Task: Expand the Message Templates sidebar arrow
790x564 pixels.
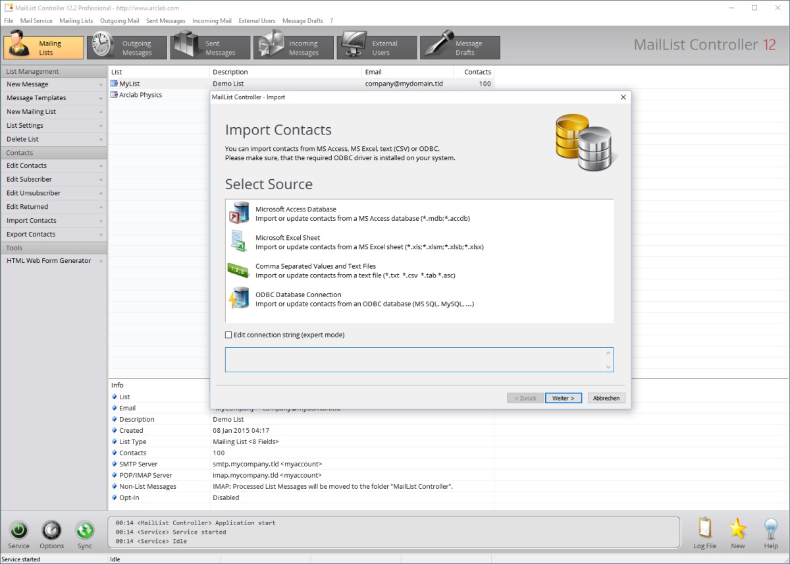Action: [x=101, y=98]
